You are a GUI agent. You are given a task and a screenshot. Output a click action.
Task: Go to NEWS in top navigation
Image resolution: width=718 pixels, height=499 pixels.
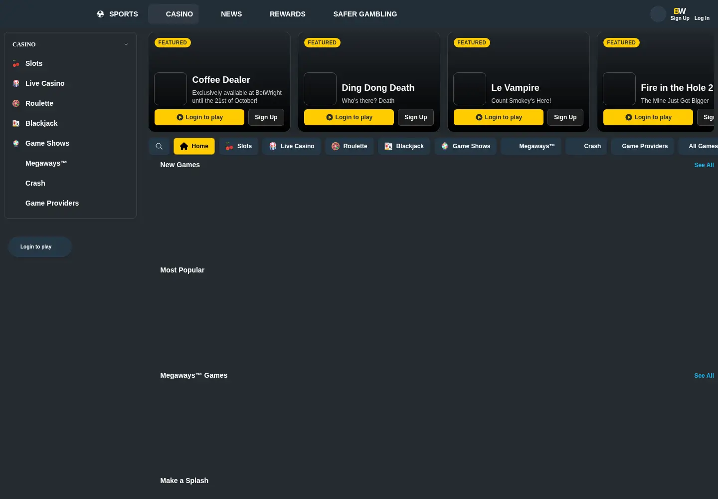point(231,14)
